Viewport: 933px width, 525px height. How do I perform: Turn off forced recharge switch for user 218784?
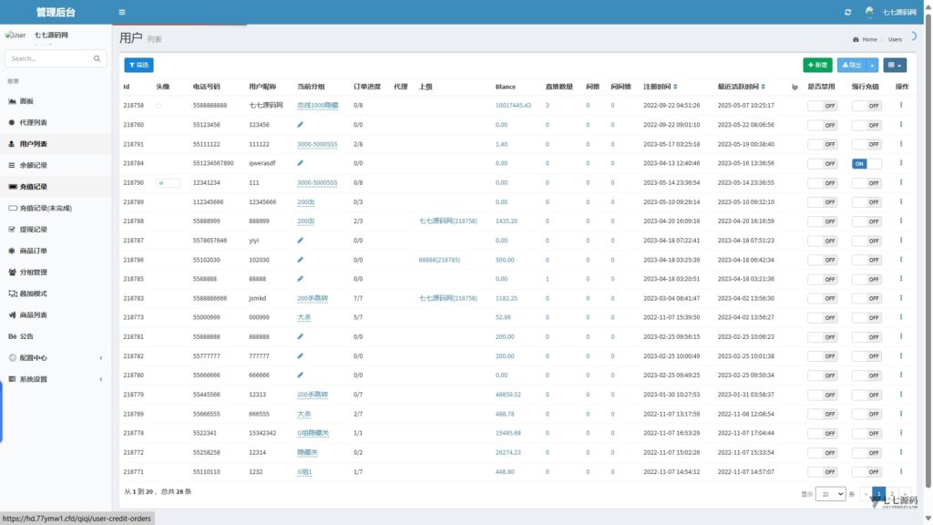(866, 164)
